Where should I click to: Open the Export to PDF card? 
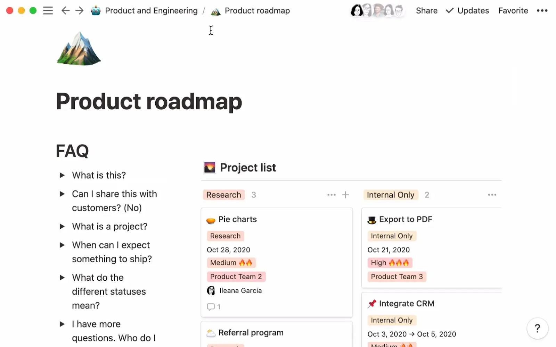pos(406,219)
